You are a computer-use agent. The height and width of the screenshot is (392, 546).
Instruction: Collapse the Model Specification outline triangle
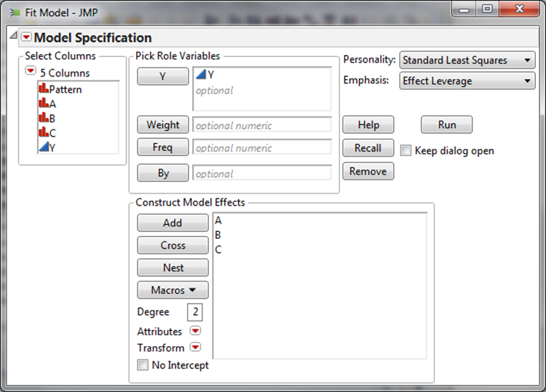[13, 37]
